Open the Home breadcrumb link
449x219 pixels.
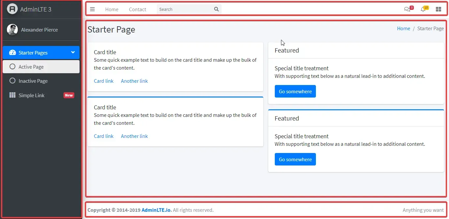403,28
